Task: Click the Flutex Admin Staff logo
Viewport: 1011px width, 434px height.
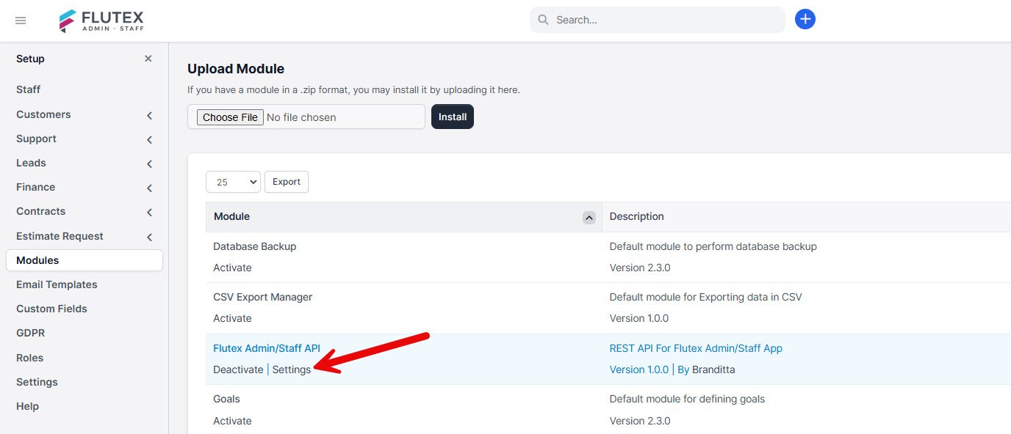Action: pyautogui.click(x=101, y=21)
